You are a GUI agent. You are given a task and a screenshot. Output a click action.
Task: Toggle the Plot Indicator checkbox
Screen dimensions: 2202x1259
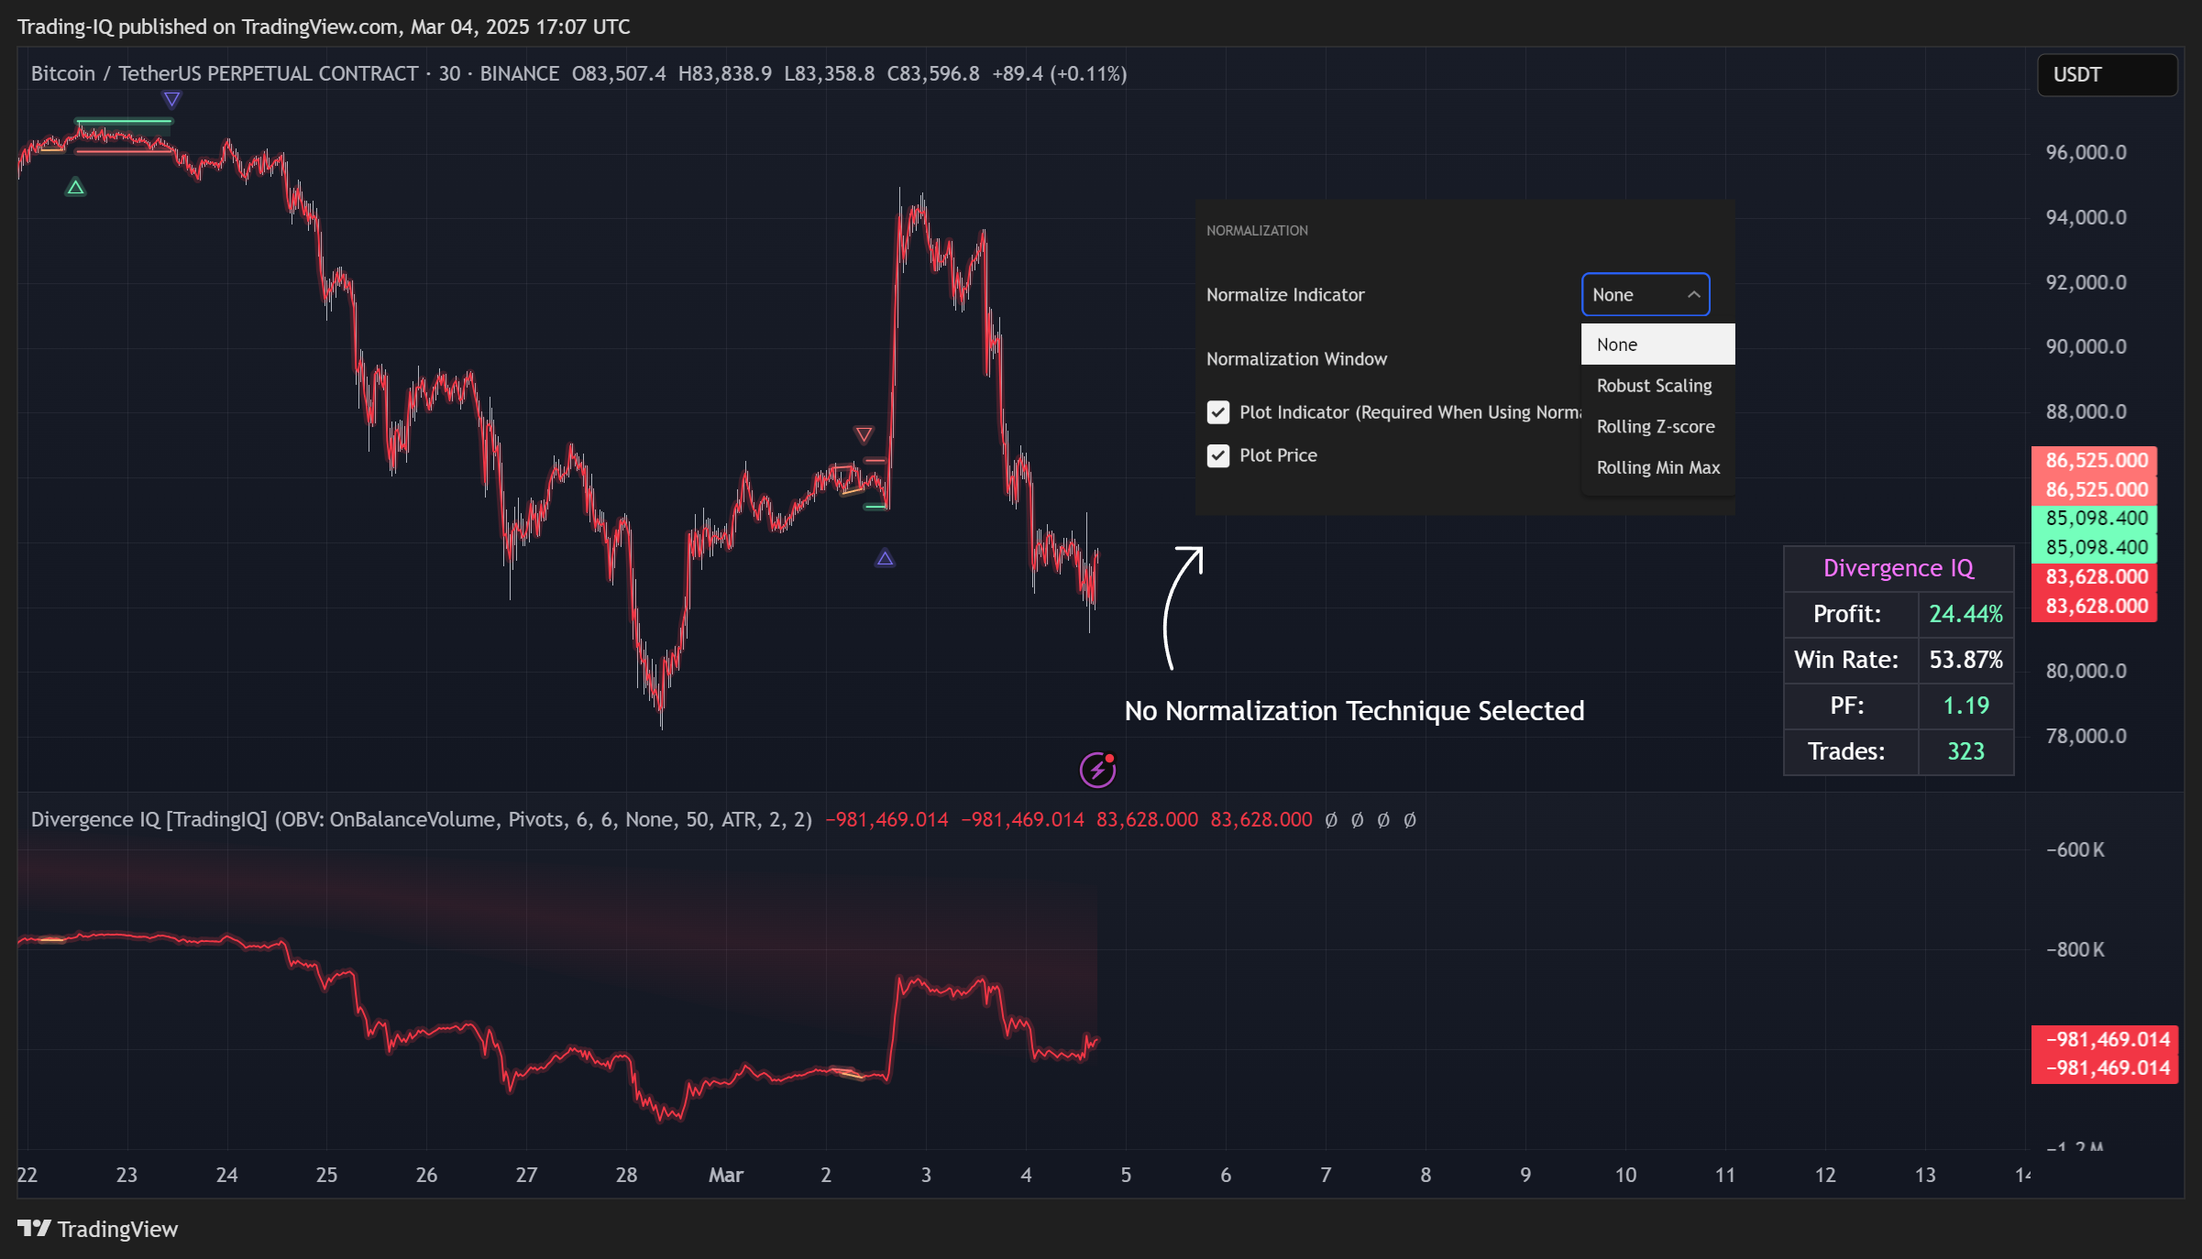pos(1217,412)
